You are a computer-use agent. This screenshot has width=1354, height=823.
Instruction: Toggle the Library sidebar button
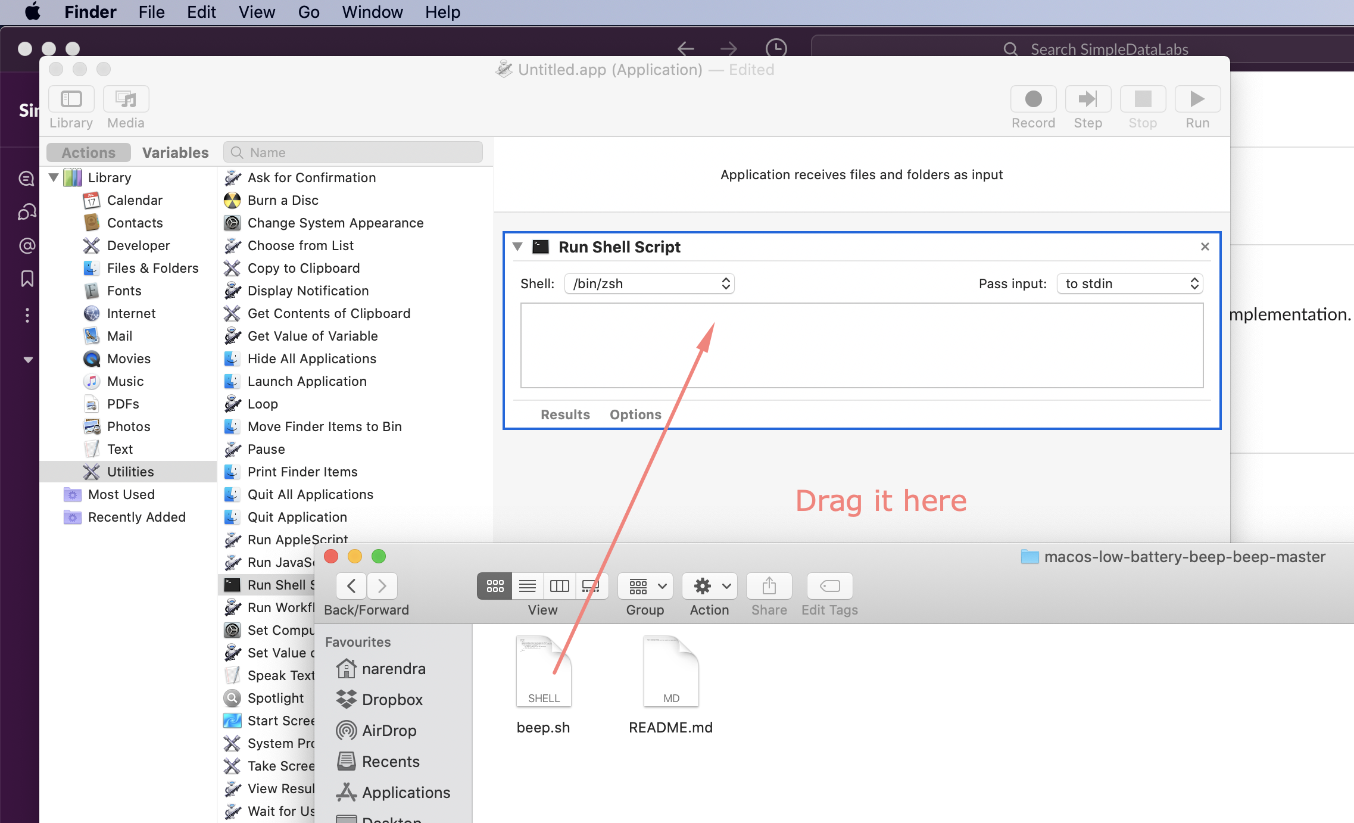pyautogui.click(x=71, y=99)
